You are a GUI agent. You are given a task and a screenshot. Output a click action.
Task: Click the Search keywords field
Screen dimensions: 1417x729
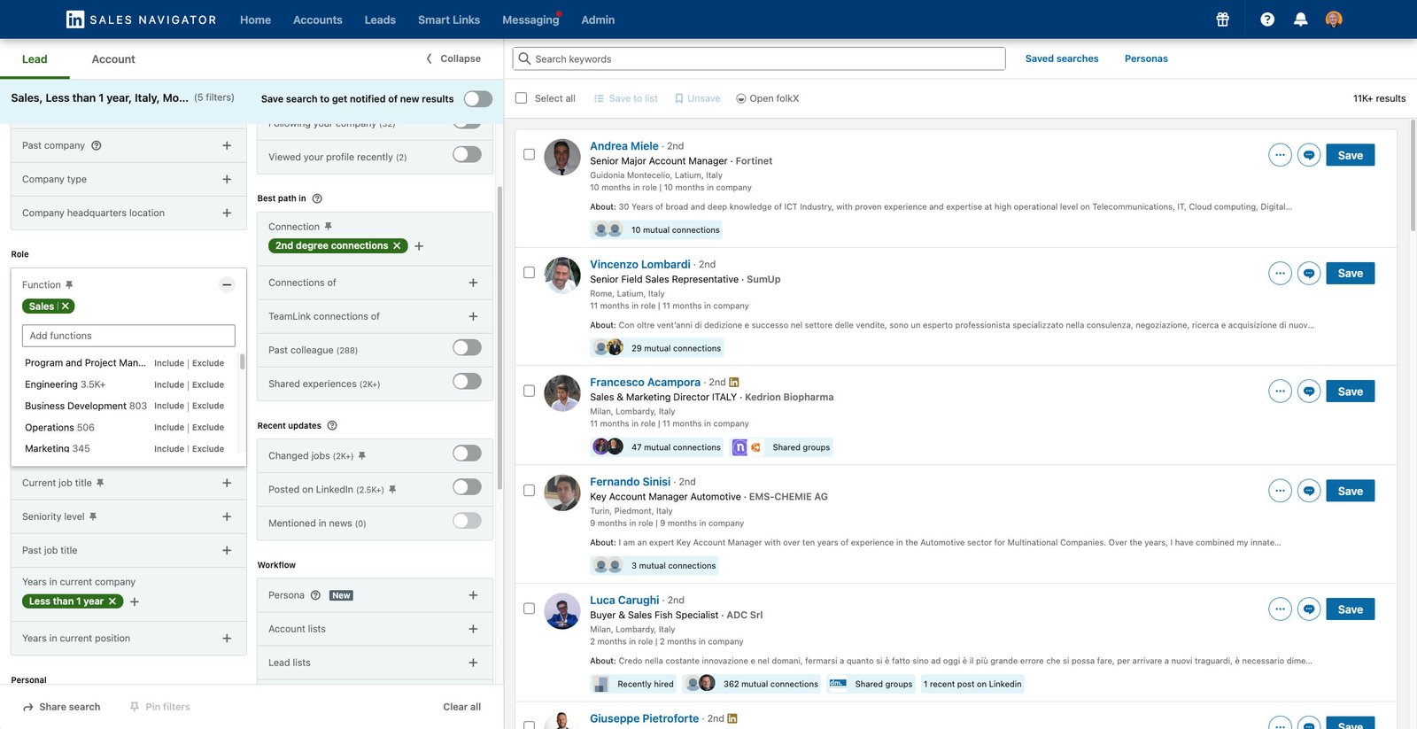(759, 58)
